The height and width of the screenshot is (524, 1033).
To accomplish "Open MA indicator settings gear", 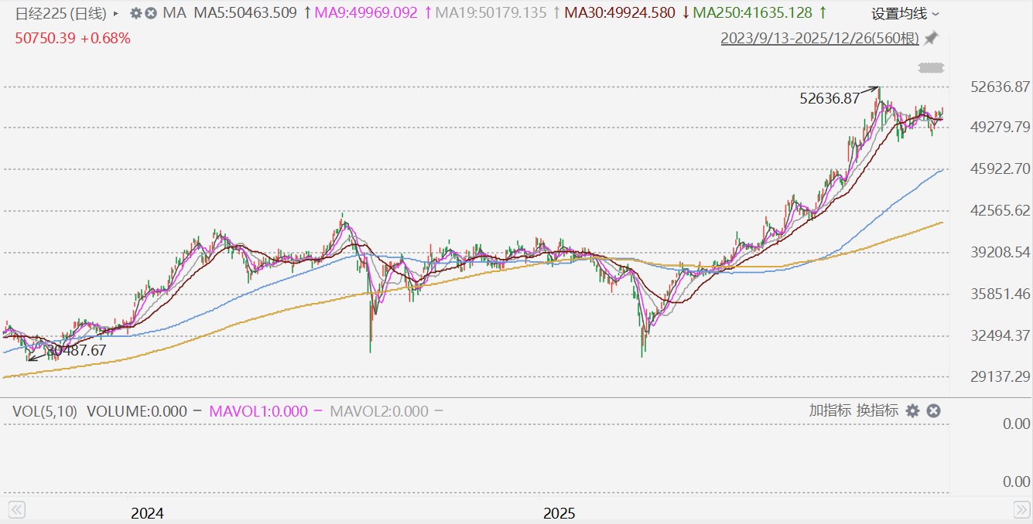I will point(136,13).
